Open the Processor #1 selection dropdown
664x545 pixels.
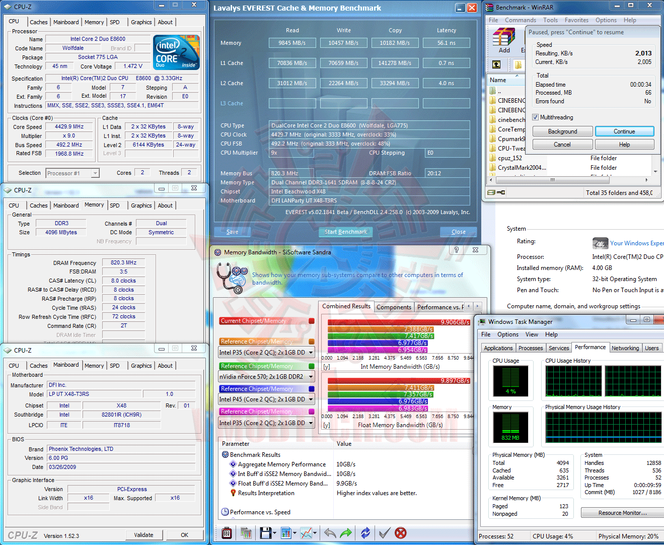click(95, 173)
